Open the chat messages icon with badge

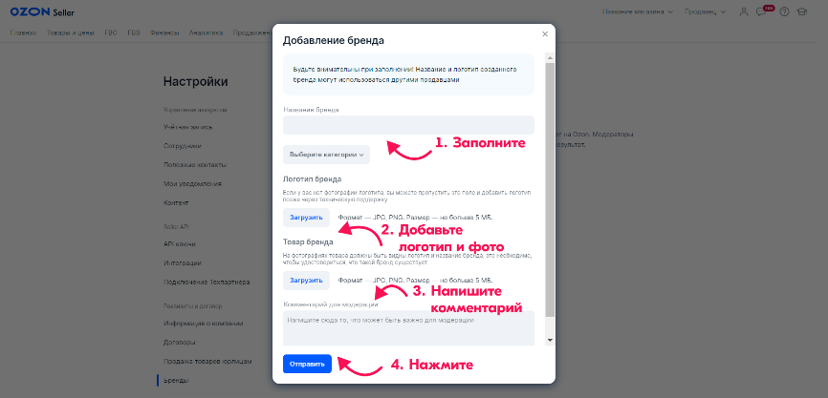762,11
